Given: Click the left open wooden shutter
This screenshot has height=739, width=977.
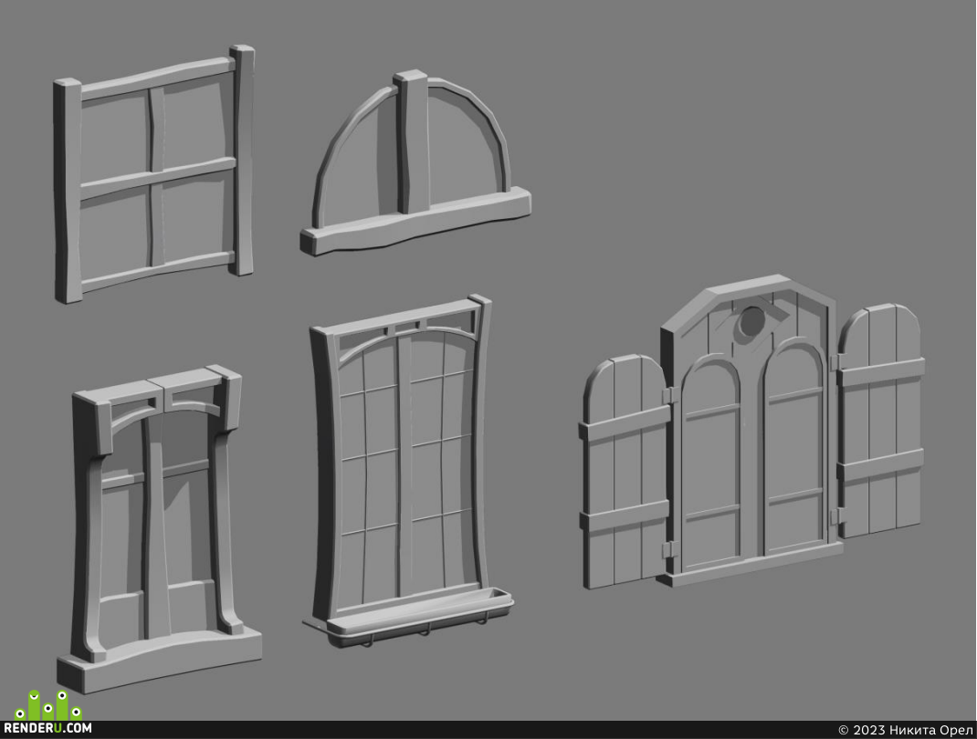Looking at the screenshot, I should (x=626, y=472).
